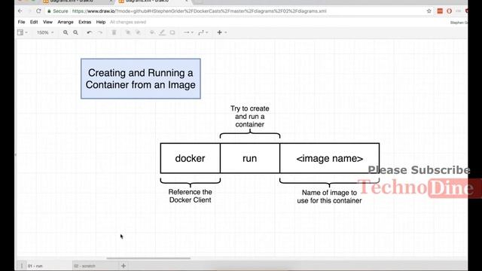Switch to the '02 - scratch' page tab
The height and width of the screenshot is (271, 482).
[x=84, y=266]
